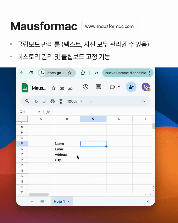Show hidden toolbar items double chevron
Screen dimensions: 178x223
point(97,73)
